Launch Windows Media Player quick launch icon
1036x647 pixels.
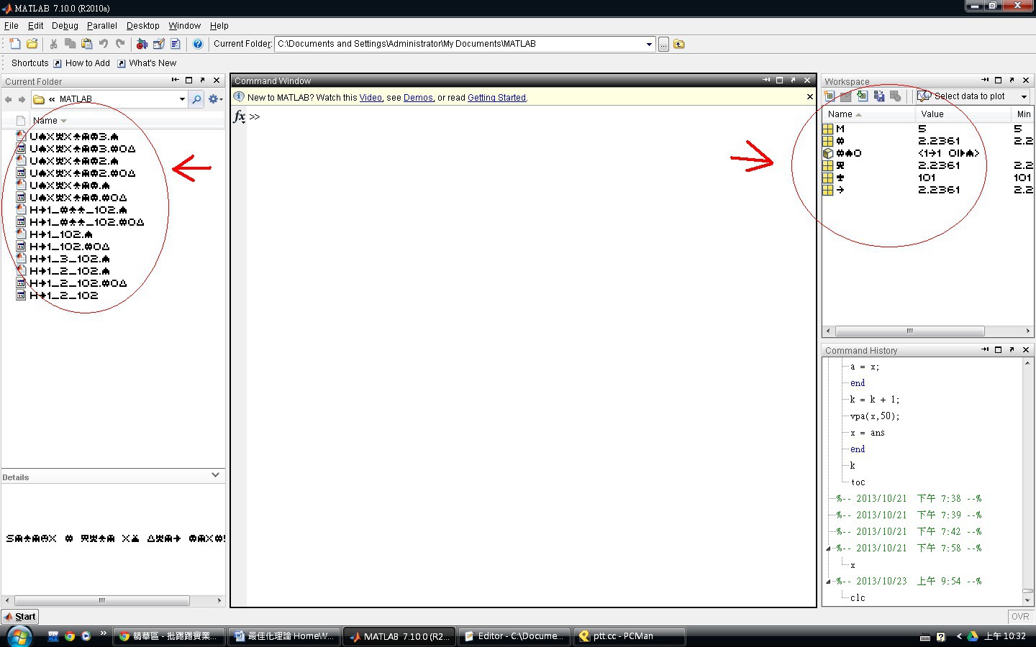[x=86, y=636]
